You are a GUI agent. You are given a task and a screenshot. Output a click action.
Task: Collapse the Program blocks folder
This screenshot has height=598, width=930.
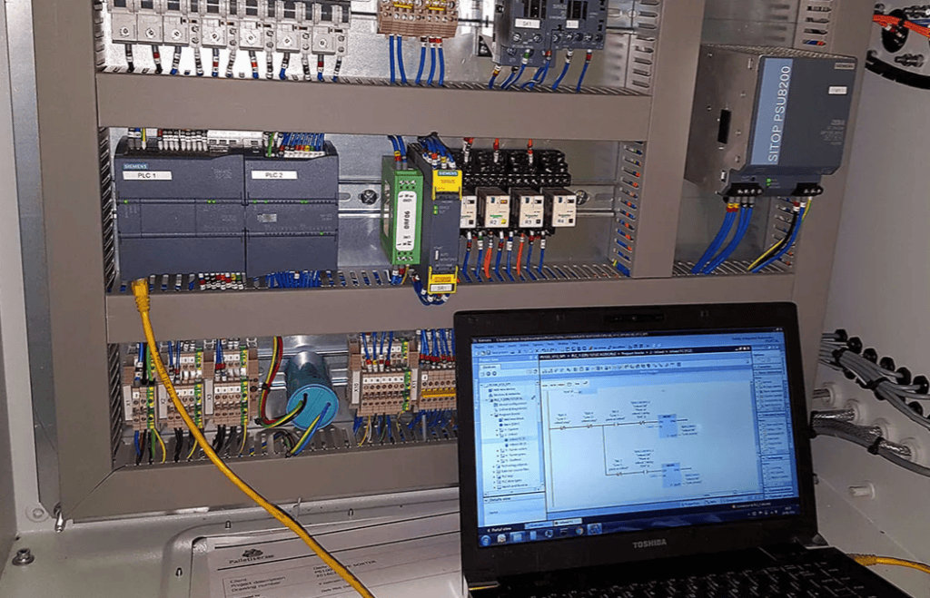coord(490,415)
